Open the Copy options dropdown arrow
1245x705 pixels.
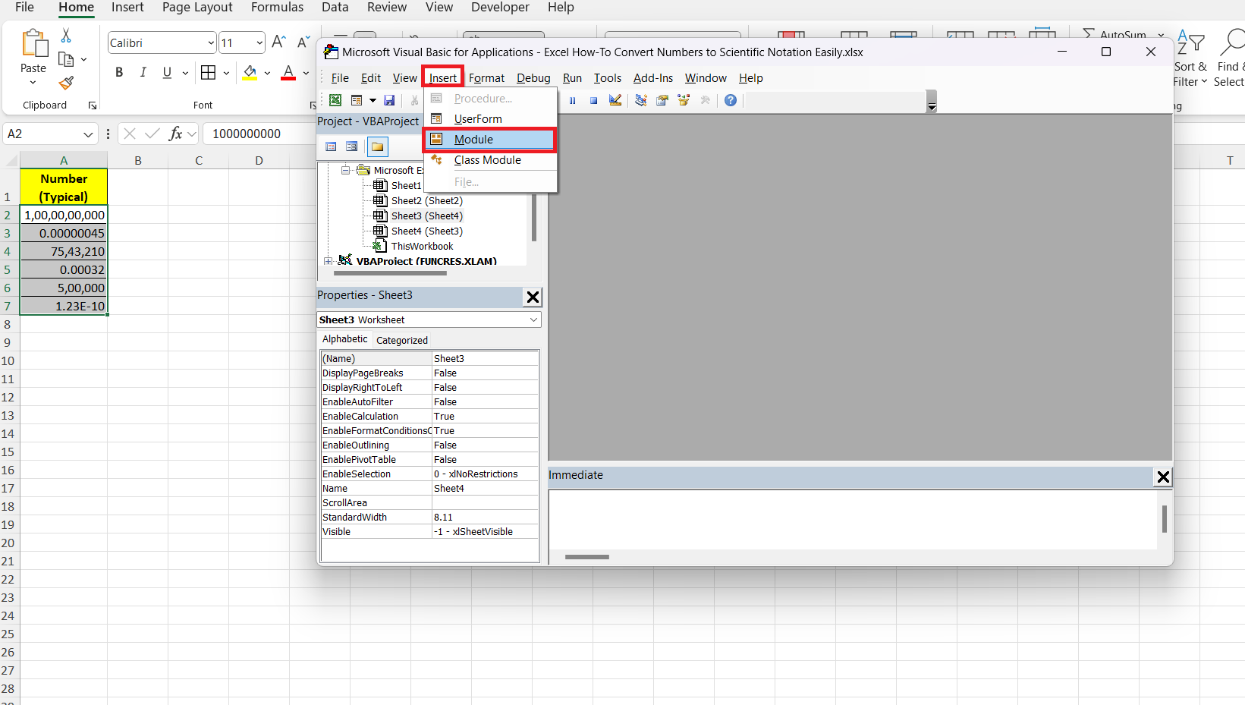[83, 59]
